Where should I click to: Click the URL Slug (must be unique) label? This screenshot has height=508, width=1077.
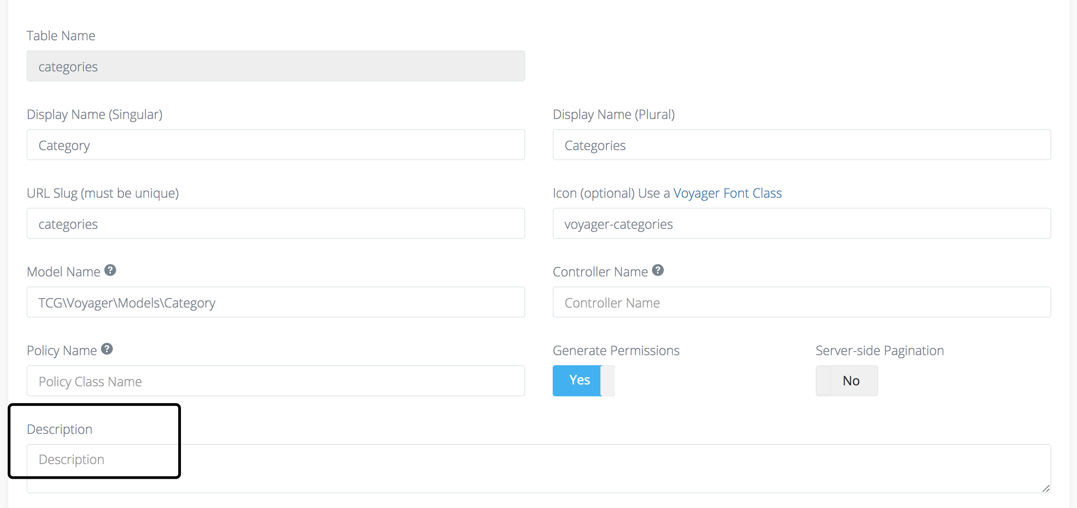(103, 193)
